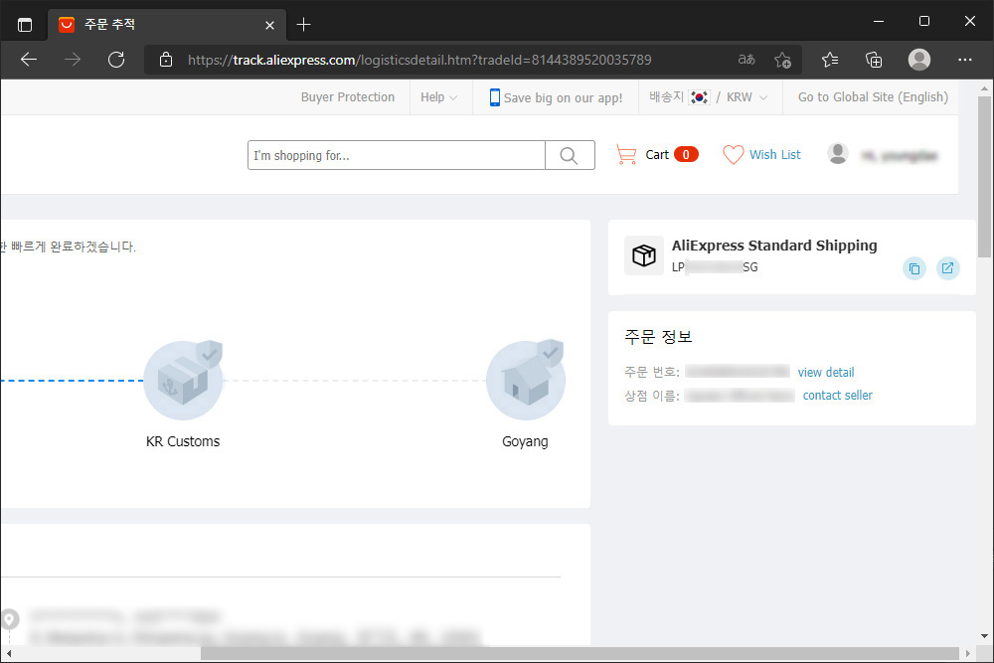994x663 pixels.
Task: Click the KR Customs tracking stage icon
Action: pyautogui.click(x=183, y=381)
